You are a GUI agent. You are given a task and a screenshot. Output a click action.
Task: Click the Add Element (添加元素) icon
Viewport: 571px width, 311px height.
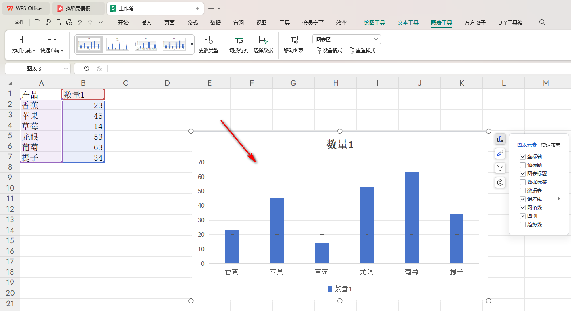[24, 40]
